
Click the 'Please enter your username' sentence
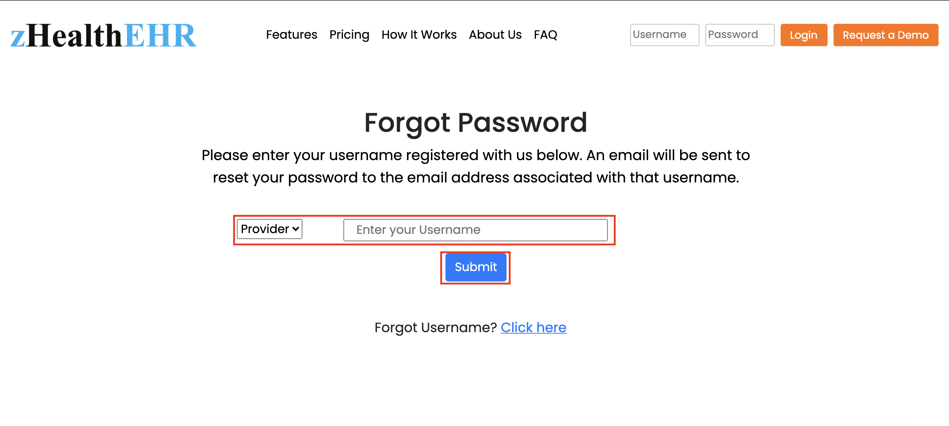point(475,155)
